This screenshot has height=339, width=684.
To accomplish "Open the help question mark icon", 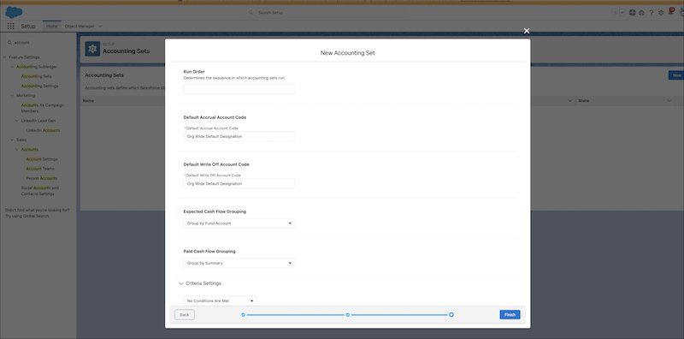I will click(651, 13).
